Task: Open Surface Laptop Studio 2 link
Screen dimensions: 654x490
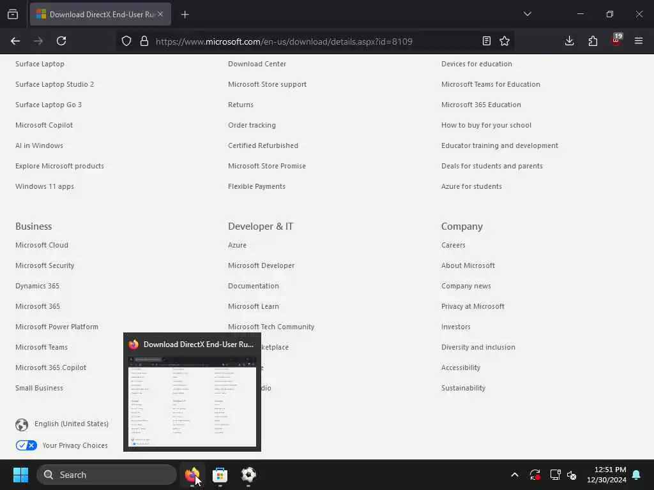Action: (55, 84)
